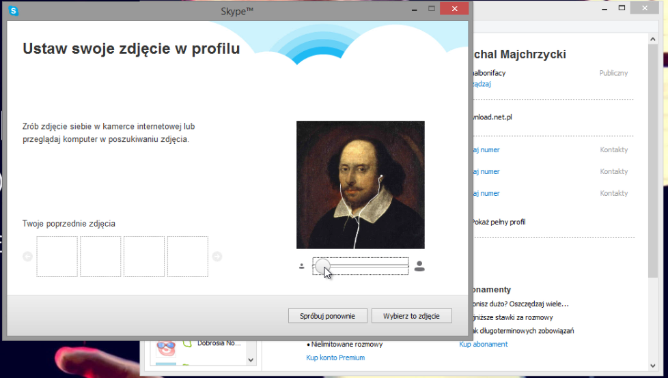Select contact 'Dobrosia No...' in background list
This screenshot has height=378, width=668.
[219, 343]
